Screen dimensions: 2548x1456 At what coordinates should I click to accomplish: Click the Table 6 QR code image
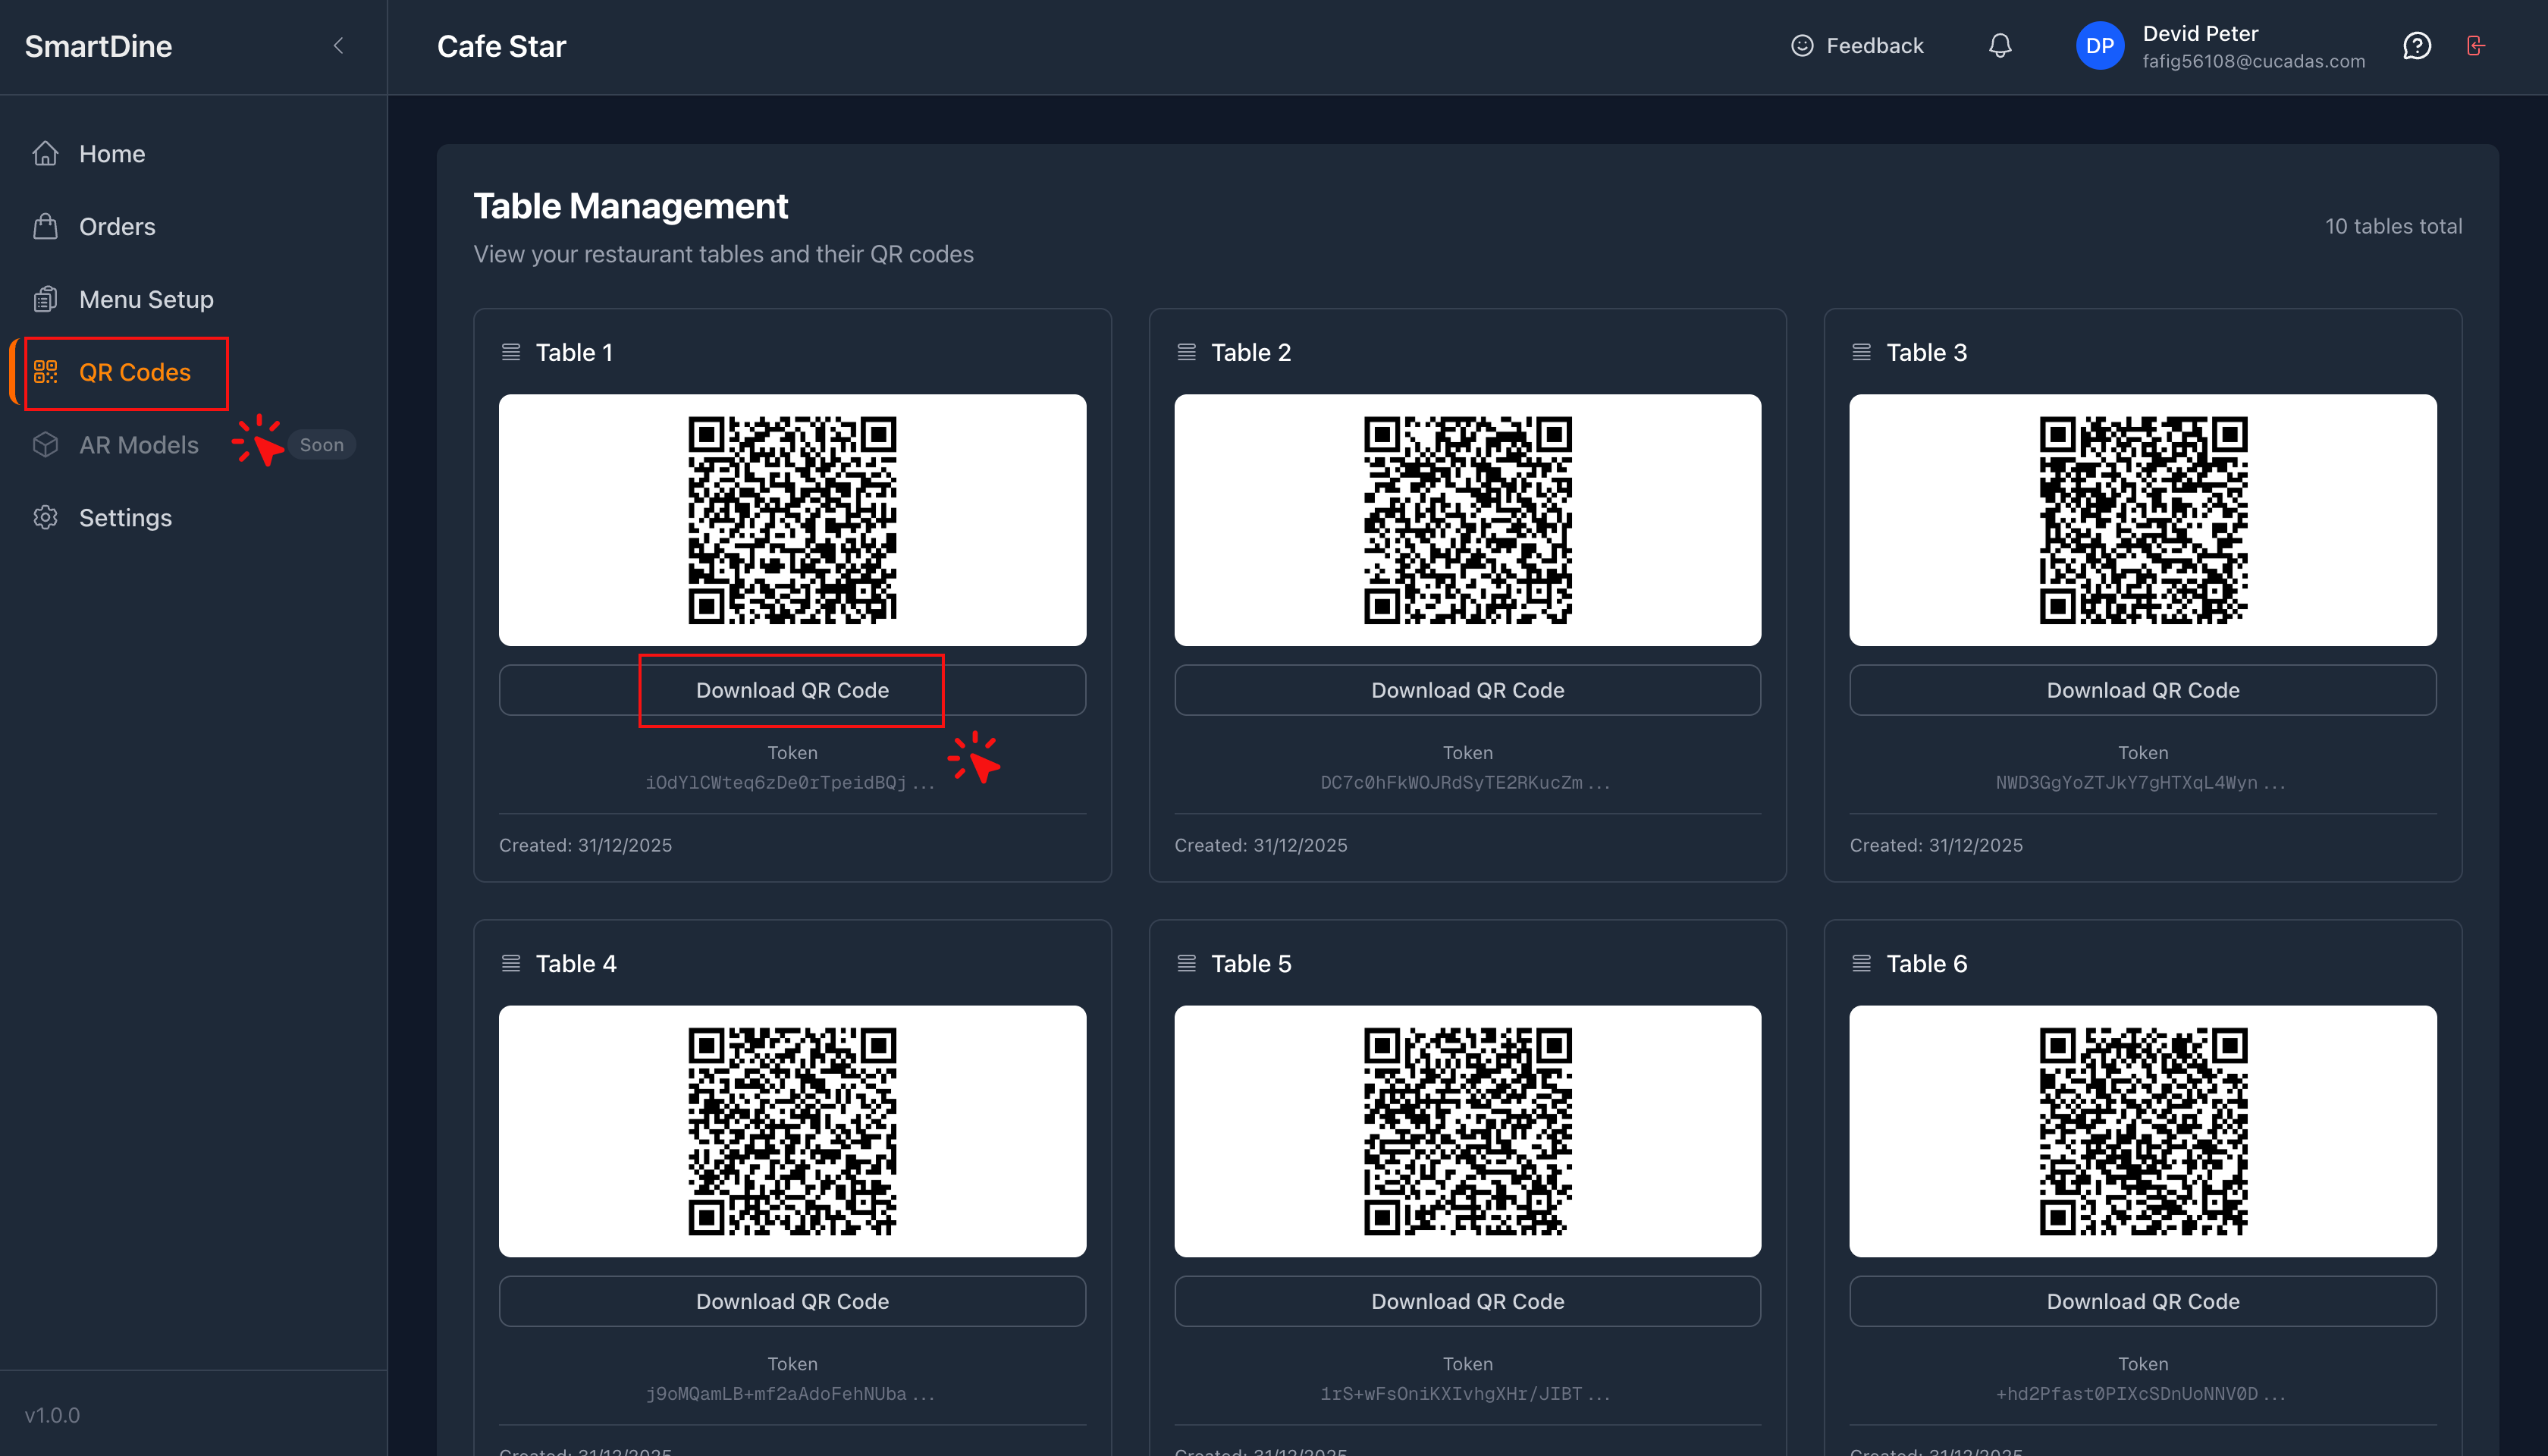click(x=2142, y=1131)
